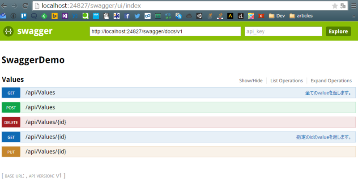
Task: Click the /api/Values/{id} path in PUT row
Action: point(46,152)
